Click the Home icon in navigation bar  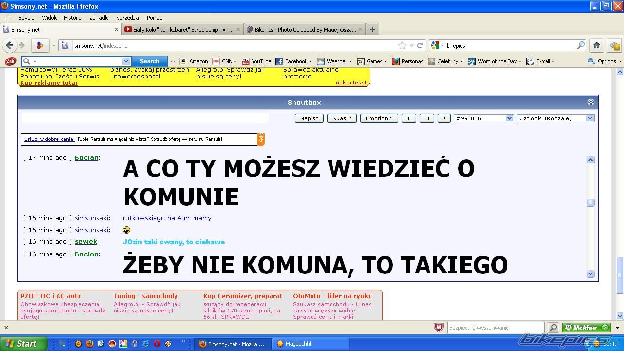point(596,45)
